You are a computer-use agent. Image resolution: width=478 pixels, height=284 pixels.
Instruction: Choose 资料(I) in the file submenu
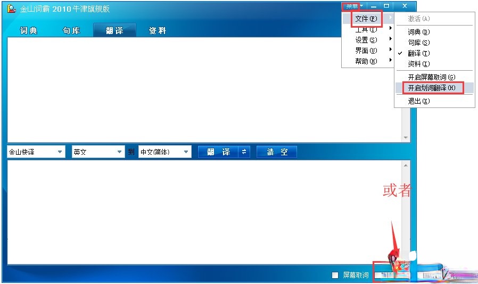434,64
